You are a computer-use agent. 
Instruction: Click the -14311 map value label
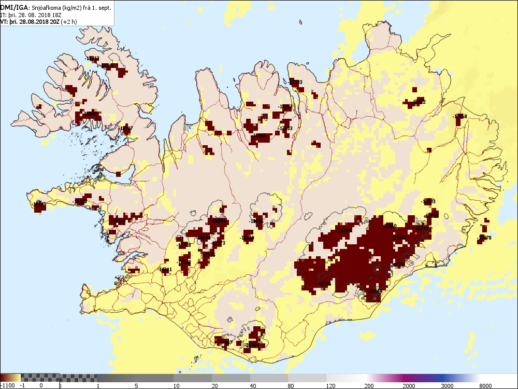click(x=165, y=270)
